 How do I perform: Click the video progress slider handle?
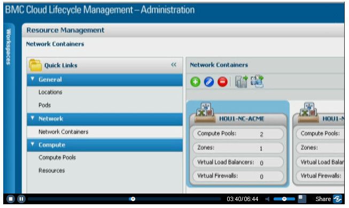(x=133, y=199)
